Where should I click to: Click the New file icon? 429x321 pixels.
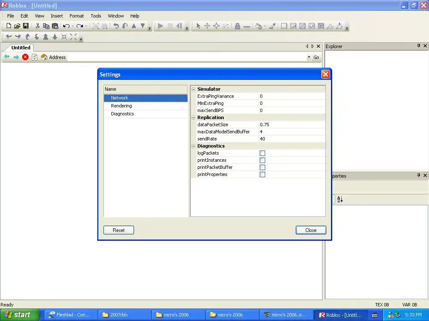click(8, 26)
